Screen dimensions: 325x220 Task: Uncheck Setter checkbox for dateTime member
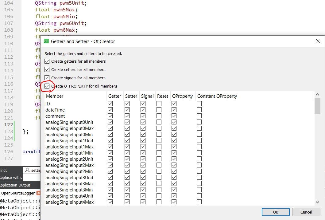[127, 110]
